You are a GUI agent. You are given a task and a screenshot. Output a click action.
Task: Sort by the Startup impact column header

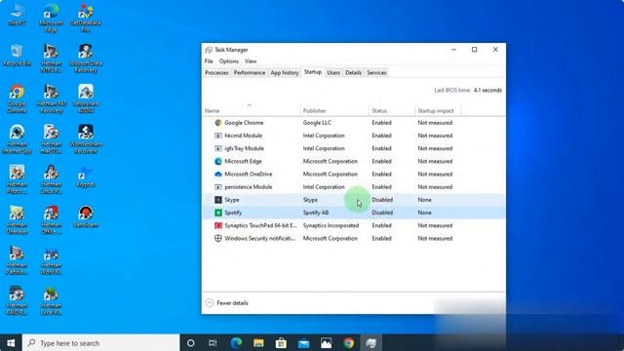pyautogui.click(x=438, y=110)
